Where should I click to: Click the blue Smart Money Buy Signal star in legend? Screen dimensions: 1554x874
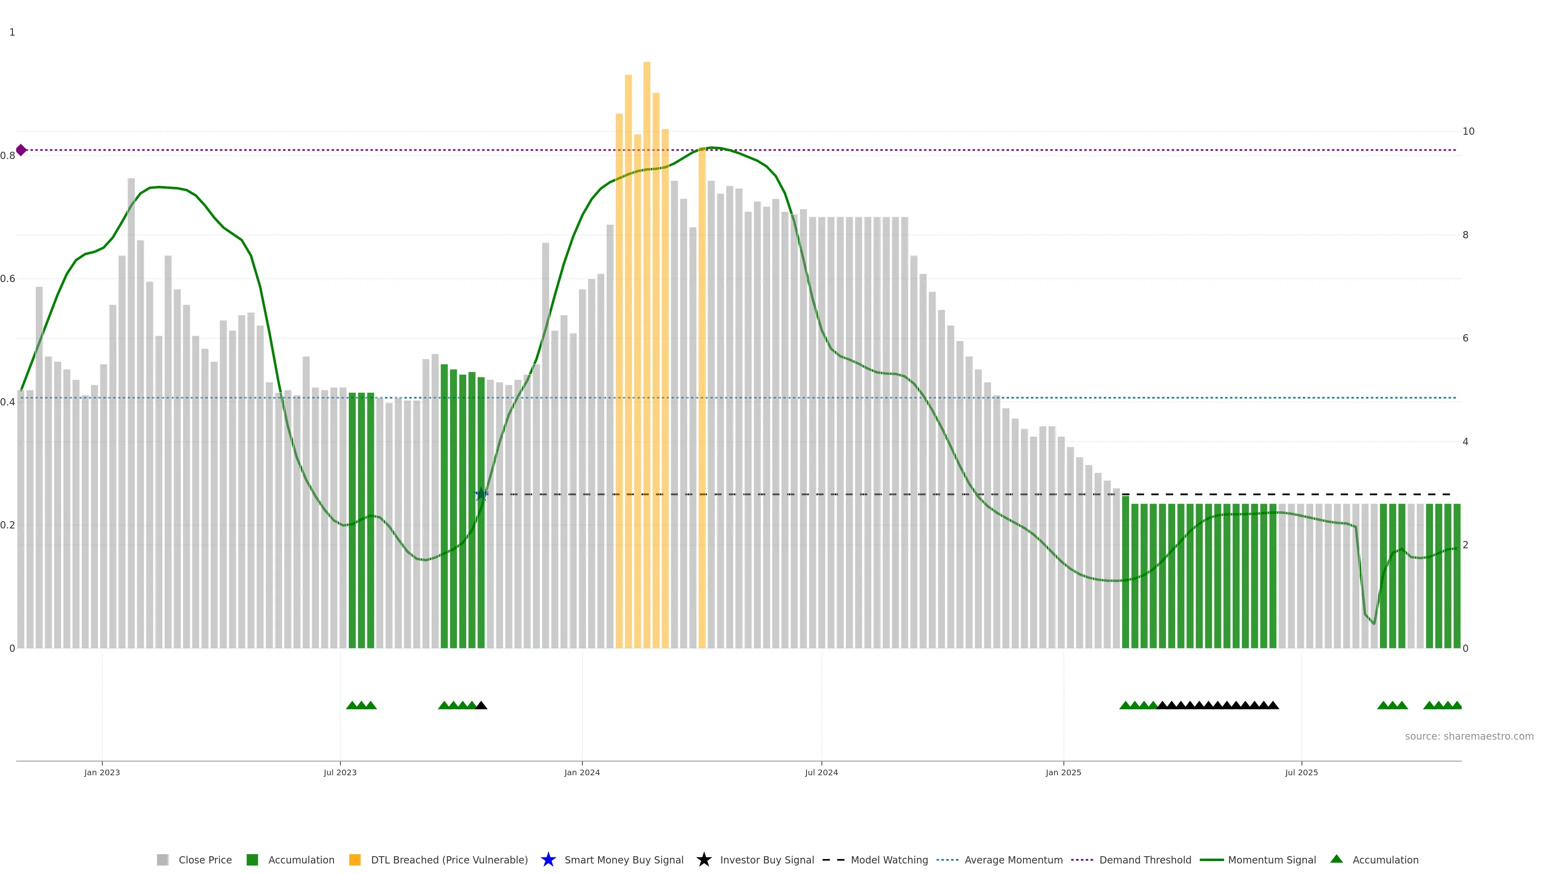[548, 859]
